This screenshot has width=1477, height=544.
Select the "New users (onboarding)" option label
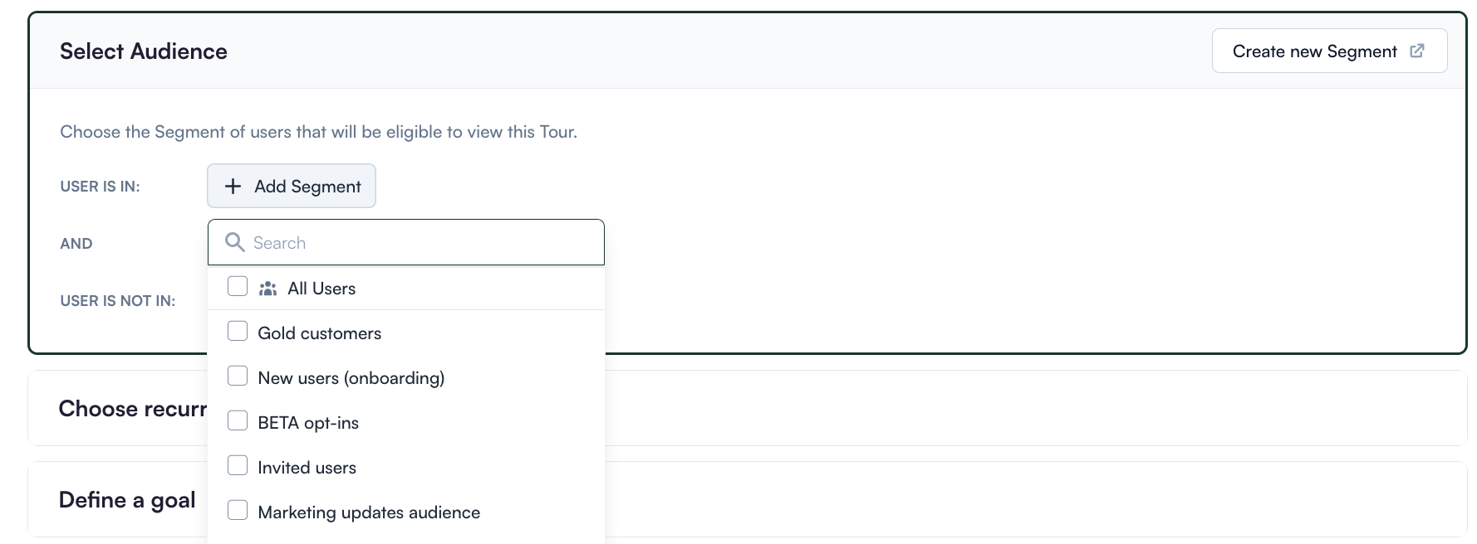(351, 378)
